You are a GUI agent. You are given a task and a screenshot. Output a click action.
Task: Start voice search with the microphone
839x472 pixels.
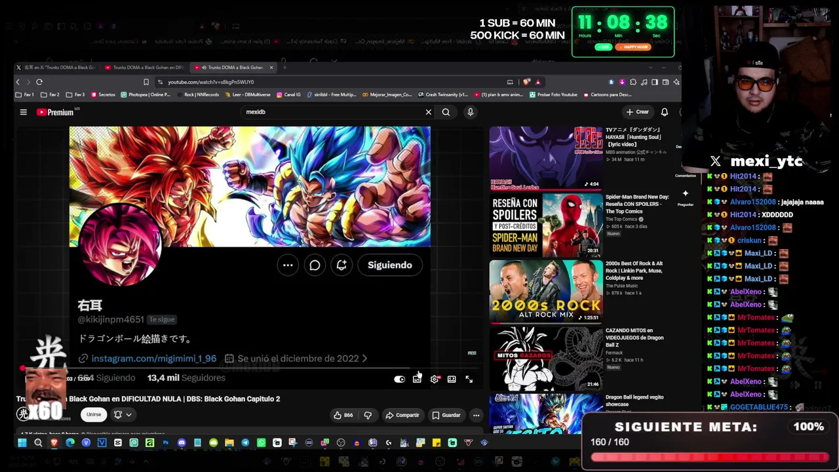pyautogui.click(x=470, y=112)
